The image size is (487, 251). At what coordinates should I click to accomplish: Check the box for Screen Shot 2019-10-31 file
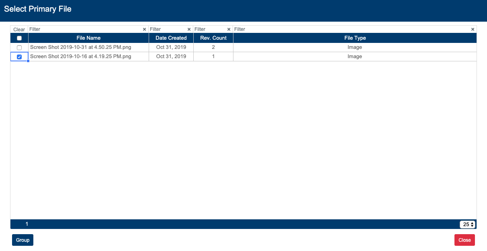click(x=19, y=48)
